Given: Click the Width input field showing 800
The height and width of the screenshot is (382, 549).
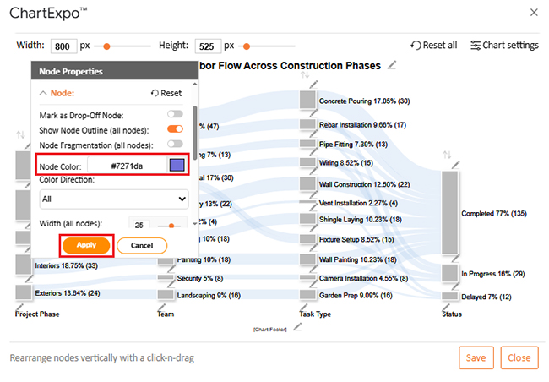Looking at the screenshot, I should click(63, 46).
